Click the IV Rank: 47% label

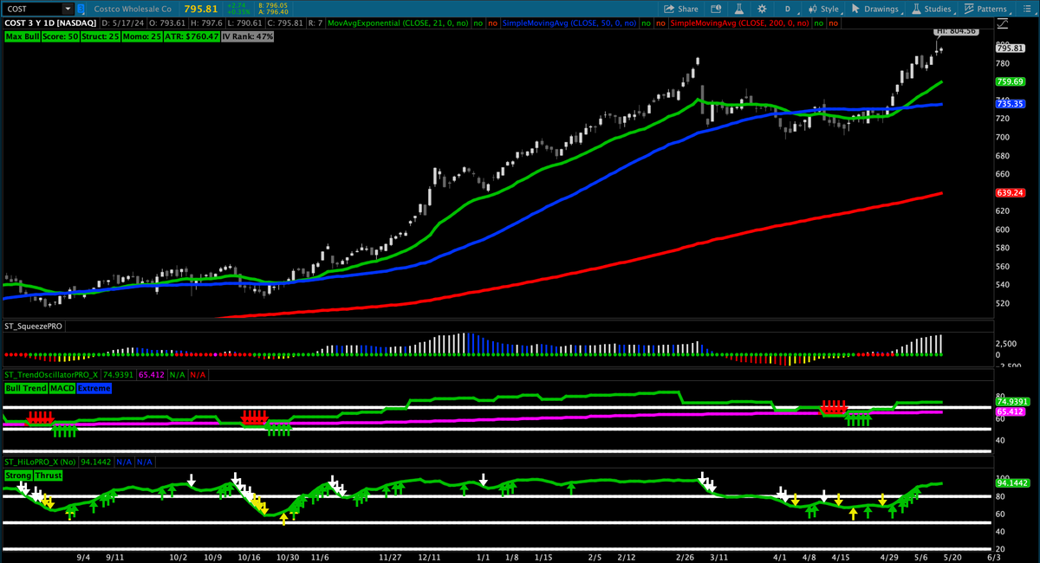tap(247, 36)
